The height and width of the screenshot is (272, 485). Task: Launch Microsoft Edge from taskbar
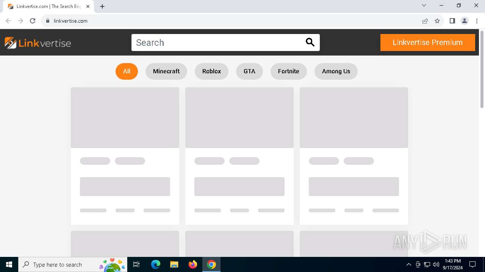click(156, 264)
